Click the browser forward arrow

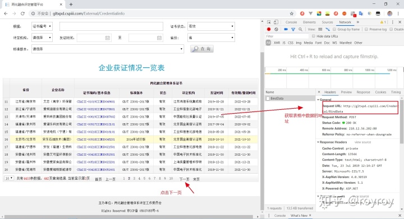click(14, 13)
